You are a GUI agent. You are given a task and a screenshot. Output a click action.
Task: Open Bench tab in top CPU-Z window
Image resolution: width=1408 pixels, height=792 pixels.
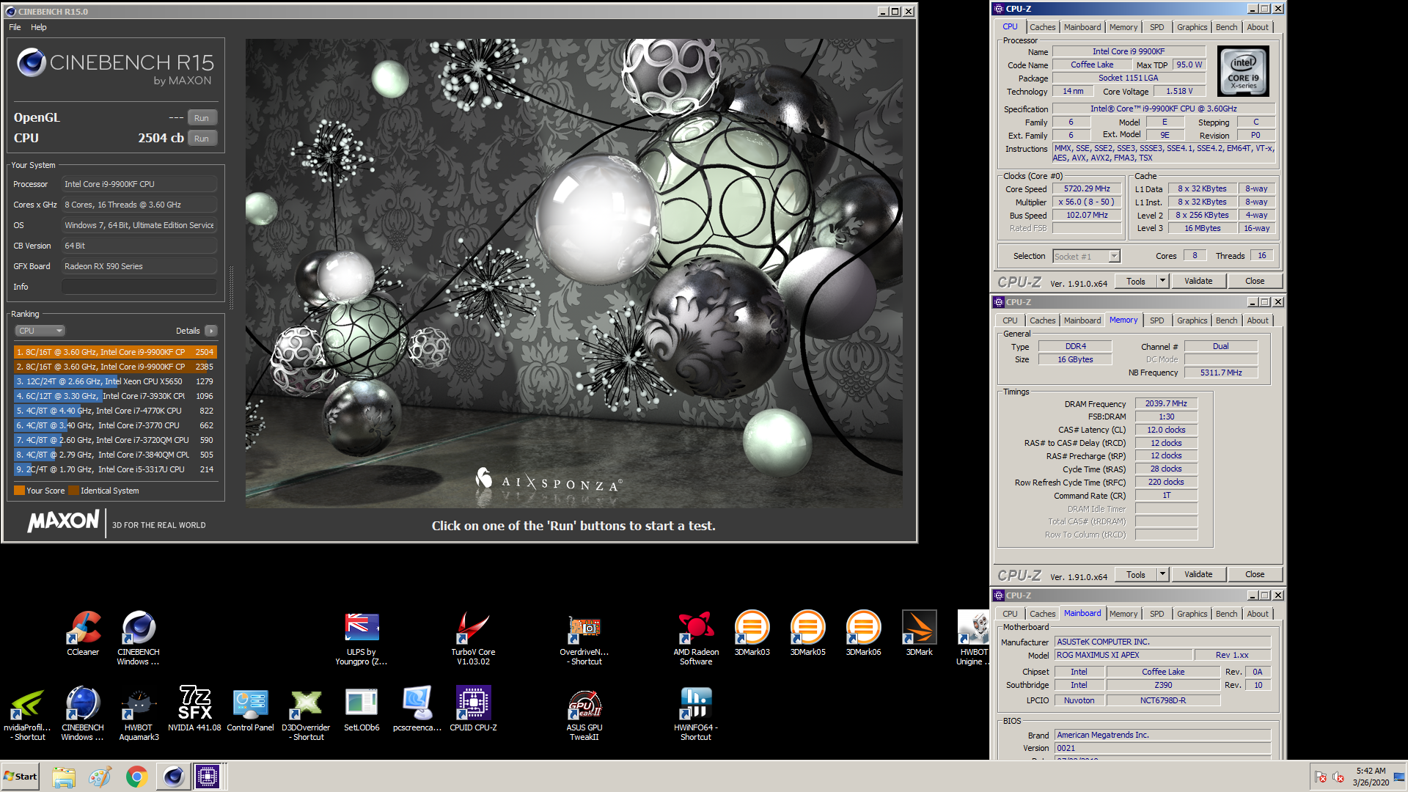point(1226,27)
